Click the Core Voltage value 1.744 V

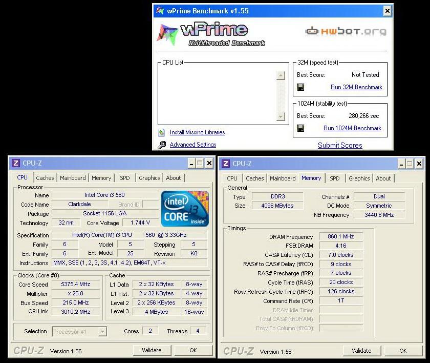point(140,223)
